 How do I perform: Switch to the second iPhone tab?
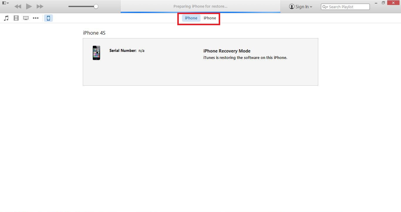point(210,18)
